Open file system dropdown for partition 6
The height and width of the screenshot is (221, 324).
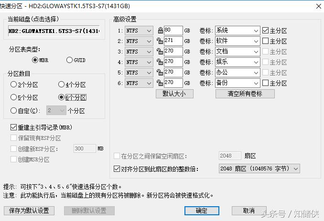pyautogui.click(x=139, y=84)
